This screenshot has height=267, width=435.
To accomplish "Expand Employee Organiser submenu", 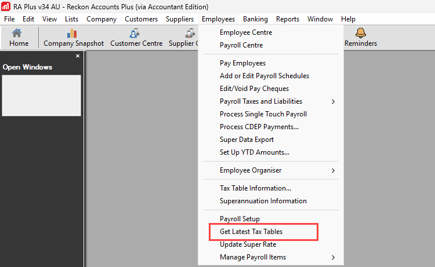I will pyautogui.click(x=271, y=170).
